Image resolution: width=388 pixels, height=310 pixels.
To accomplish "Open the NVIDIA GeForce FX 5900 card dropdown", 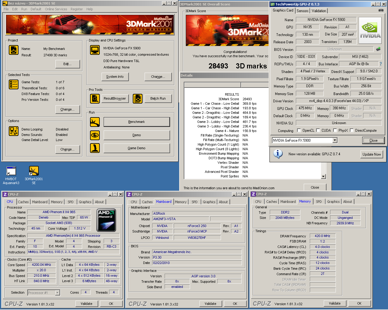I will (x=335, y=140).
